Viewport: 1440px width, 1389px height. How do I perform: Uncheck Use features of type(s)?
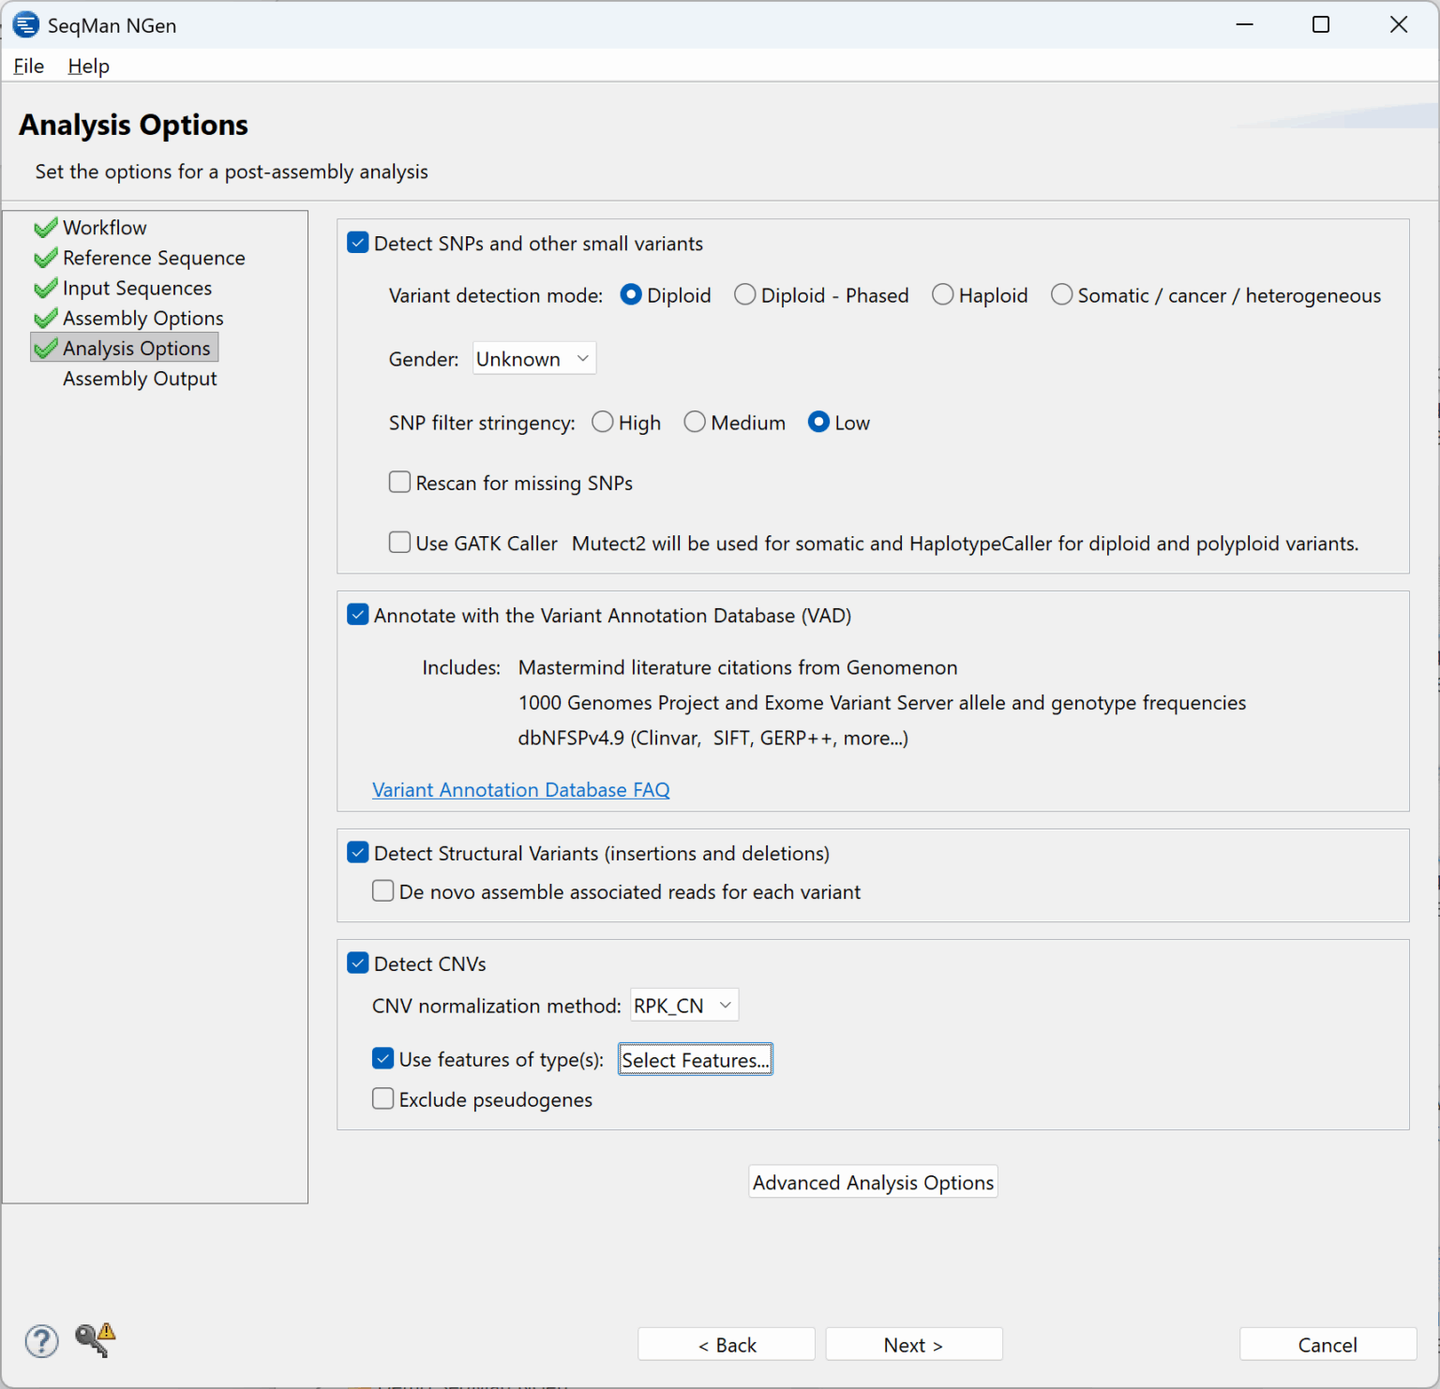click(383, 1059)
